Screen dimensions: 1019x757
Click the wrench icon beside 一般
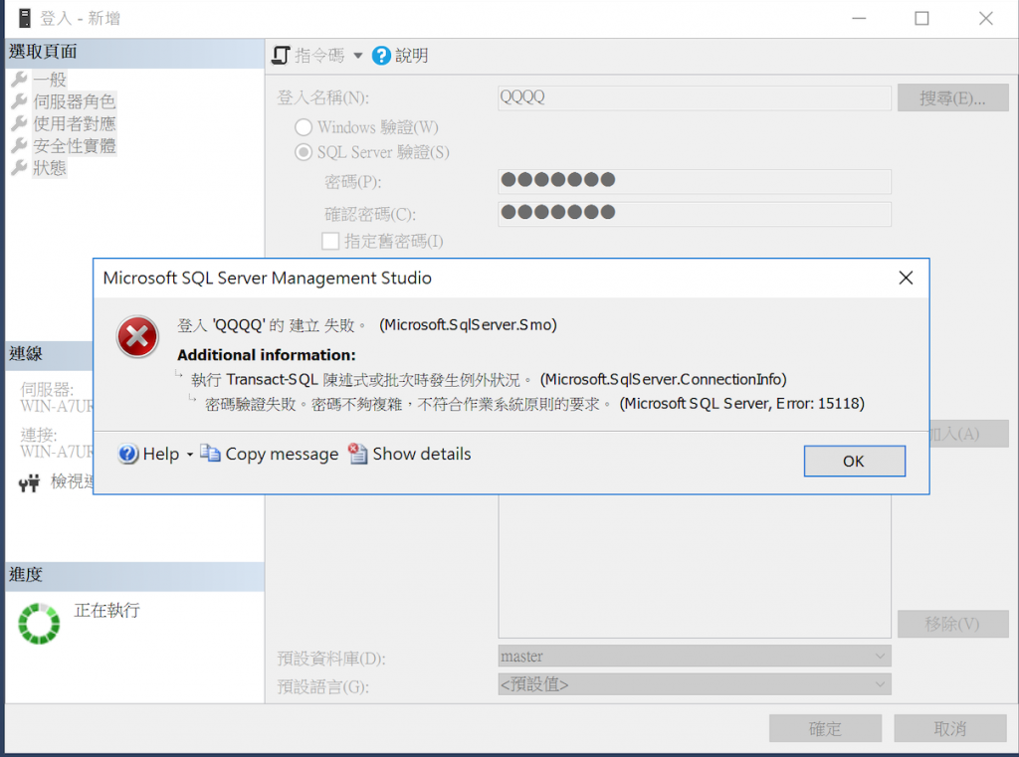20,80
